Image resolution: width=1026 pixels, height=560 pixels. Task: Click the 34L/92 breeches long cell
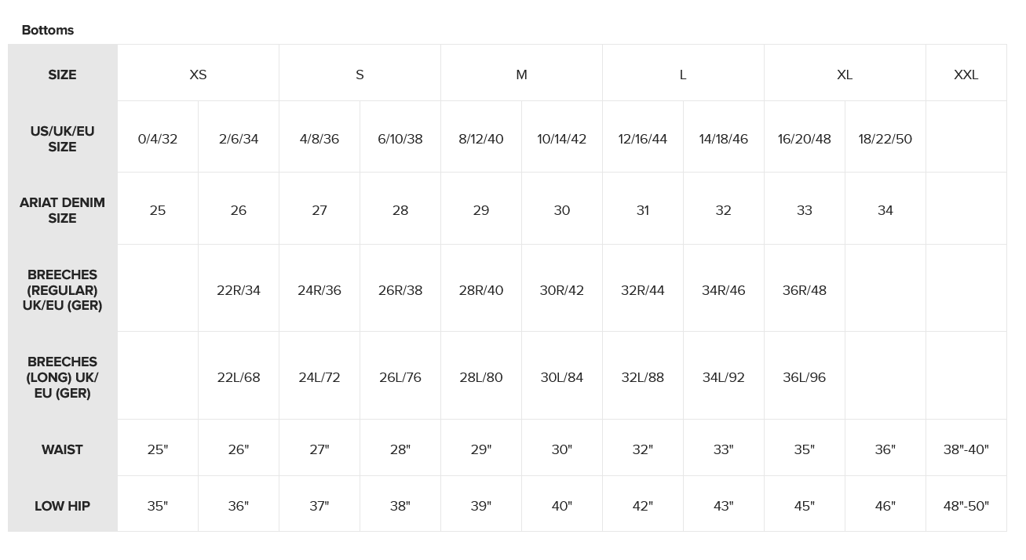pyautogui.click(x=724, y=377)
